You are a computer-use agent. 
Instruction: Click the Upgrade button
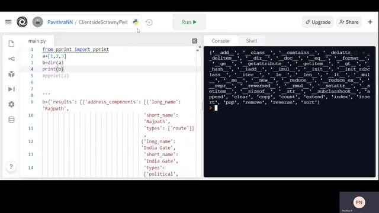pyautogui.click(x=318, y=22)
